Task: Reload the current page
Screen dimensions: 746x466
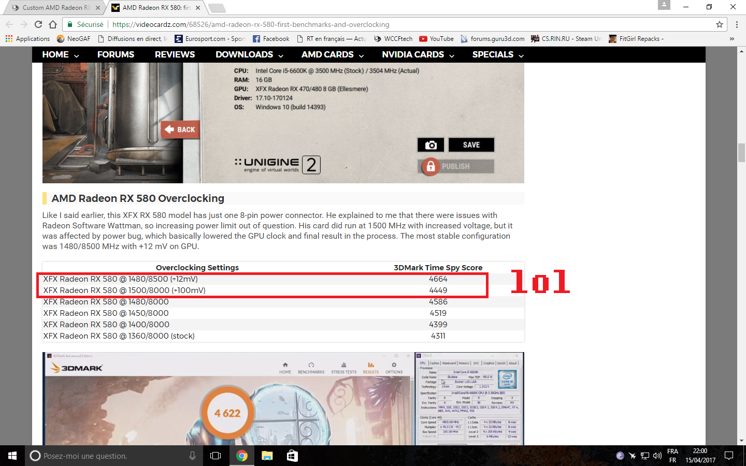Action: pyautogui.click(x=38, y=24)
